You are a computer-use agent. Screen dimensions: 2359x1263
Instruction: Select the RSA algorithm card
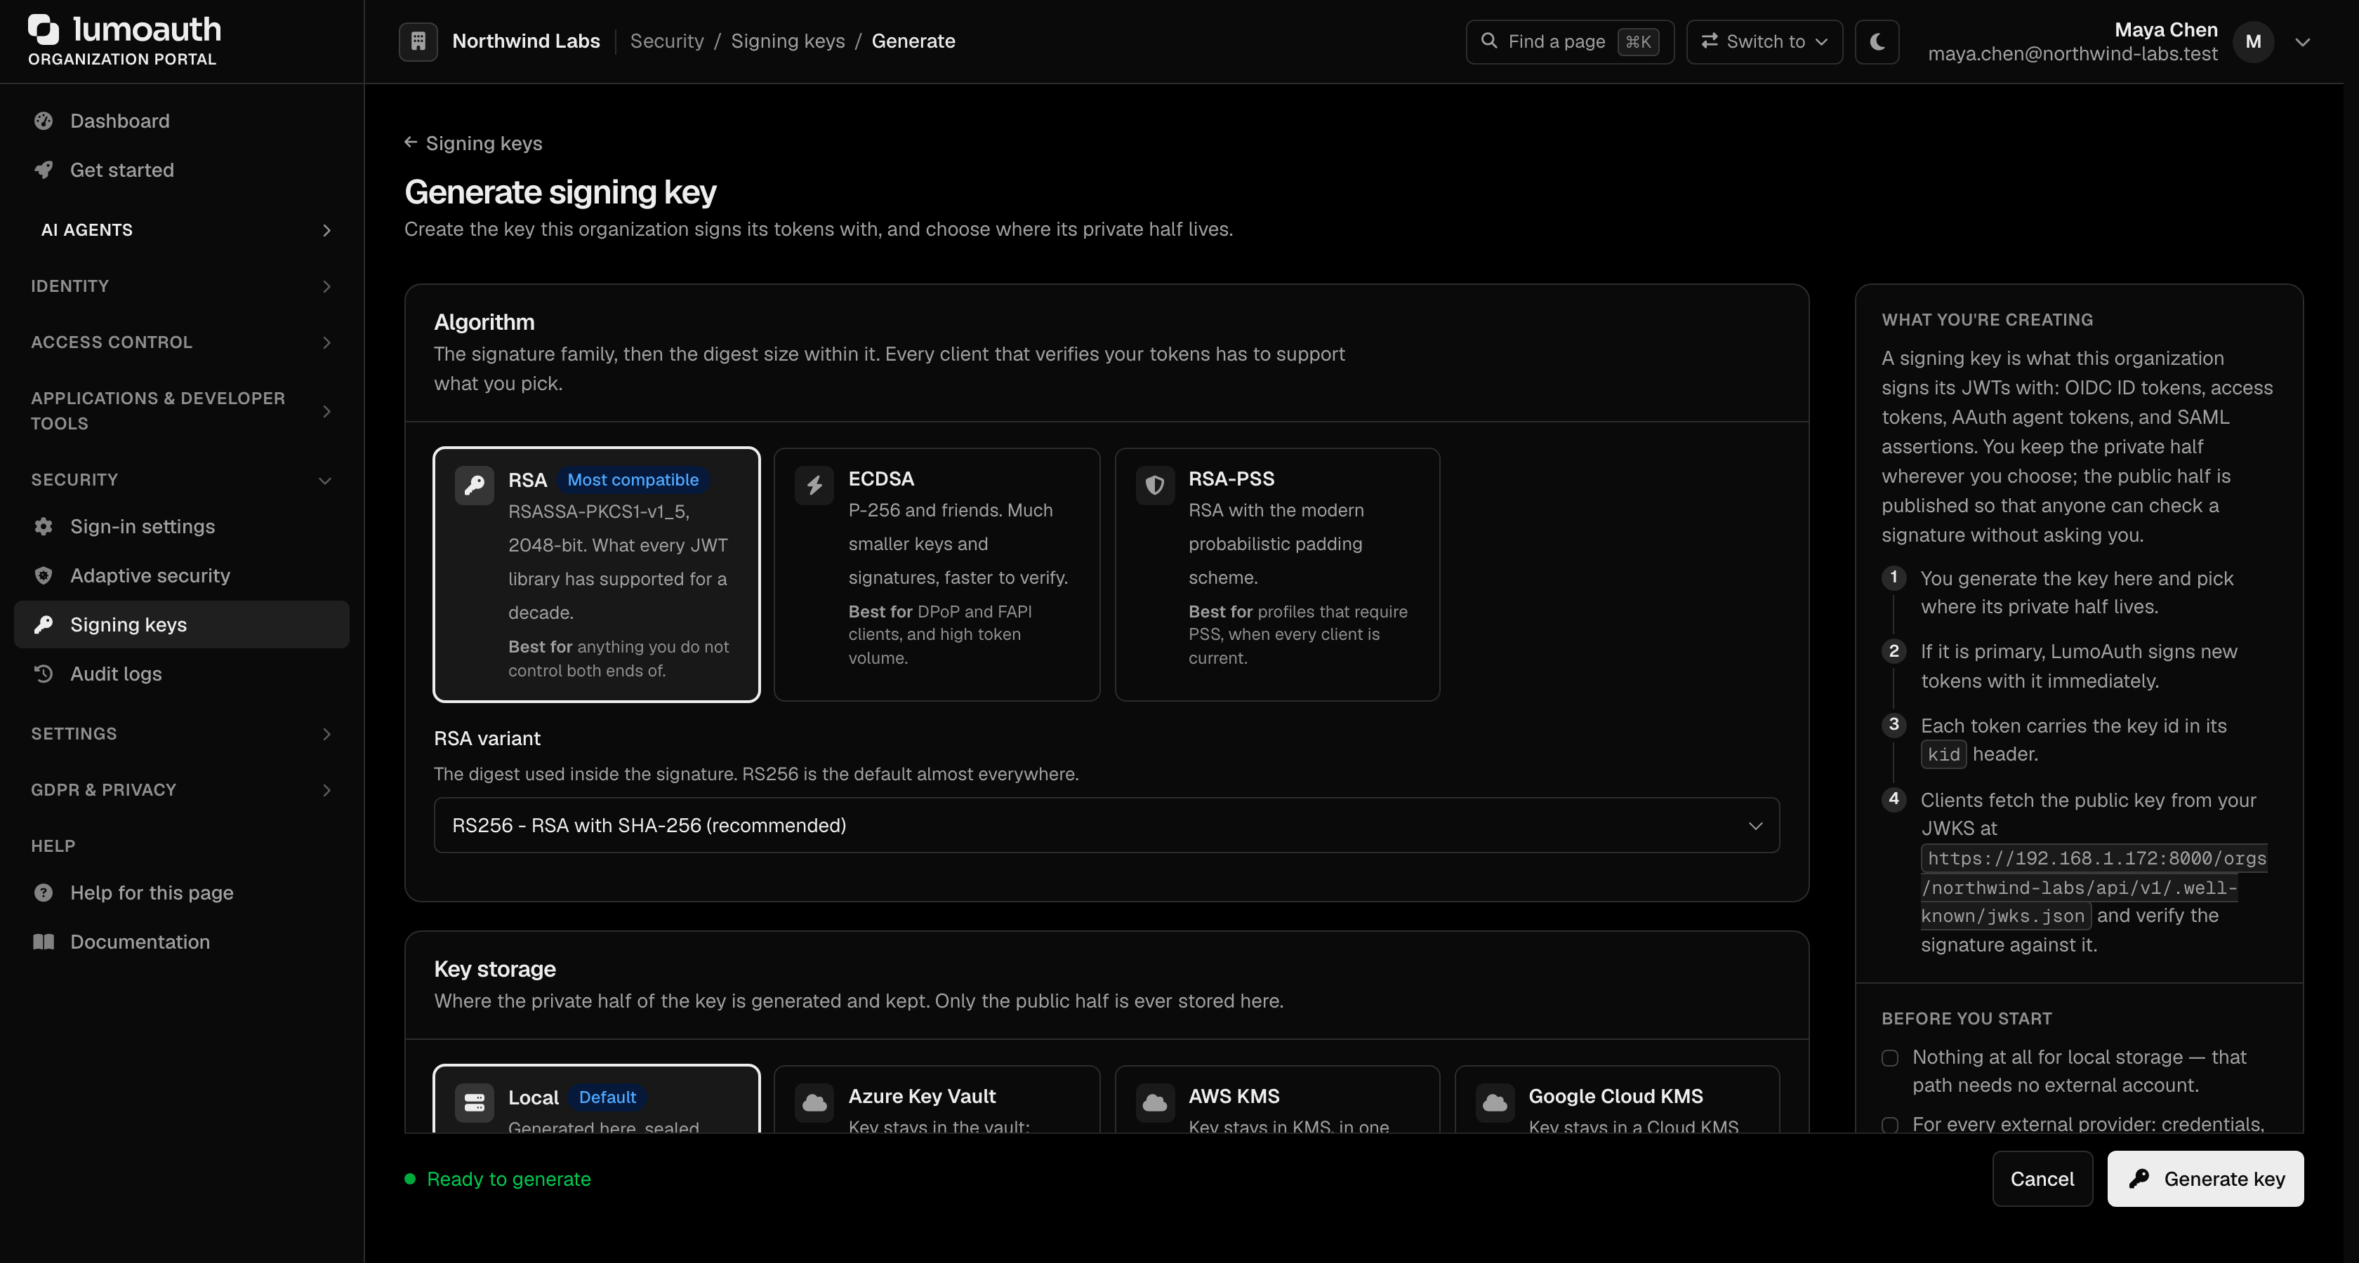point(596,575)
